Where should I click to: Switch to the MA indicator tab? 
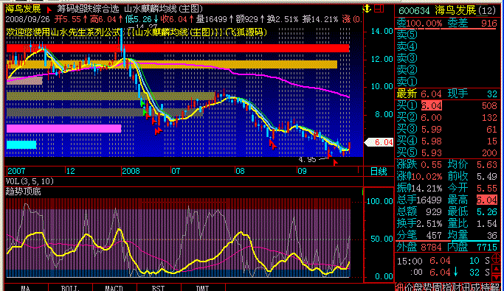pos(26,288)
